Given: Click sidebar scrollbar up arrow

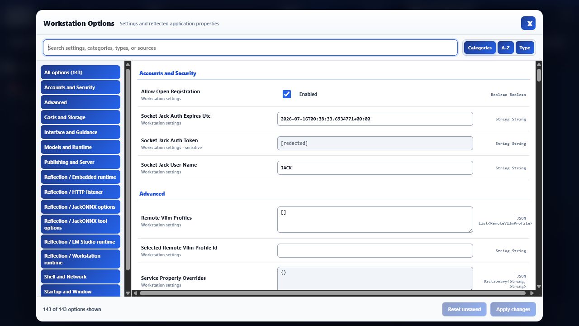Looking at the screenshot, I should 128,64.
